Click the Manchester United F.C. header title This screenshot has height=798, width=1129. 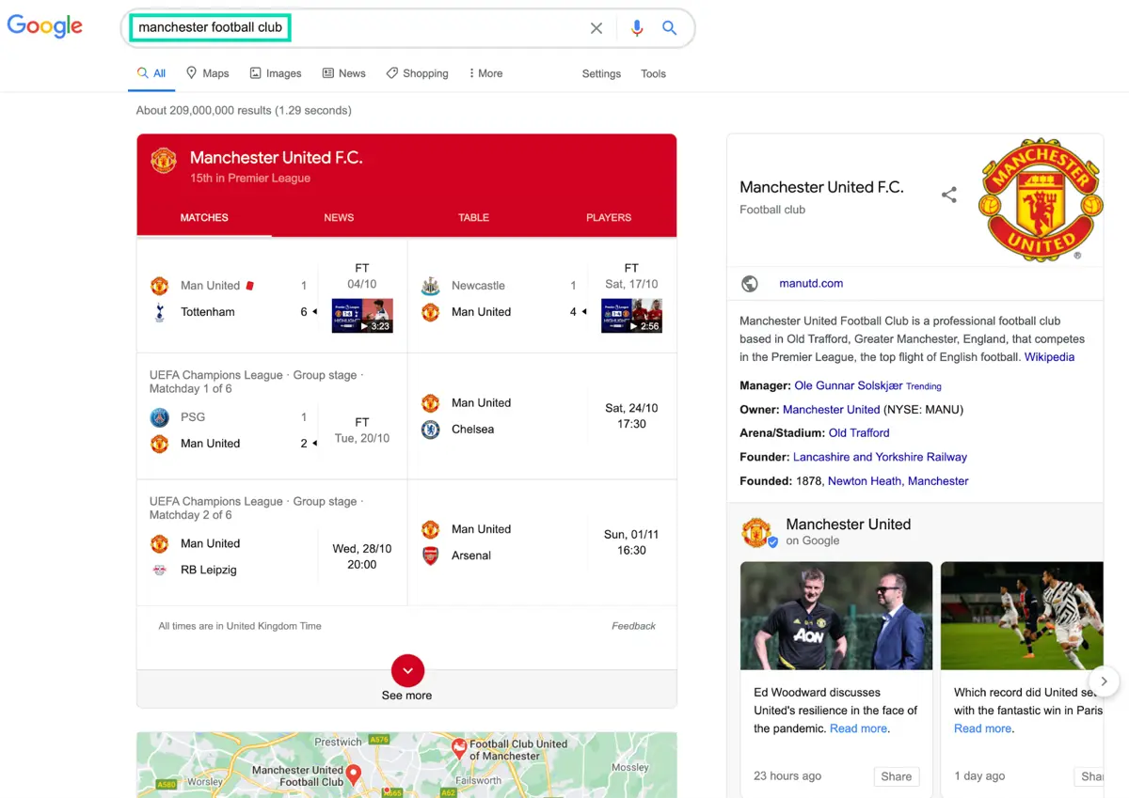click(276, 158)
